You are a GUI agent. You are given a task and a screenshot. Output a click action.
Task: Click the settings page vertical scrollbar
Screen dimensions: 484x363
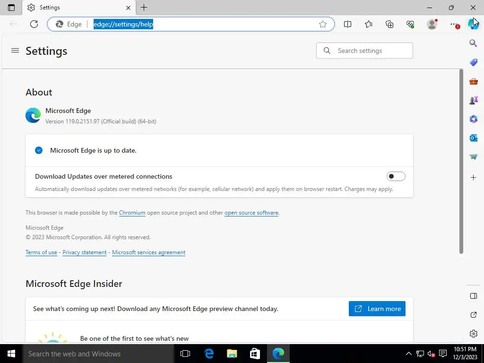click(x=461, y=162)
